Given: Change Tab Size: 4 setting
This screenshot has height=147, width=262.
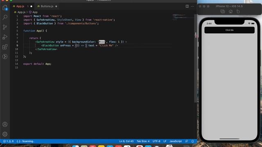Looking at the screenshot, I should (143, 141).
